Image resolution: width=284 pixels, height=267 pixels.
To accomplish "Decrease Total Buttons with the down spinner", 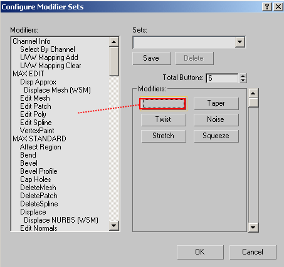I will [x=243, y=81].
